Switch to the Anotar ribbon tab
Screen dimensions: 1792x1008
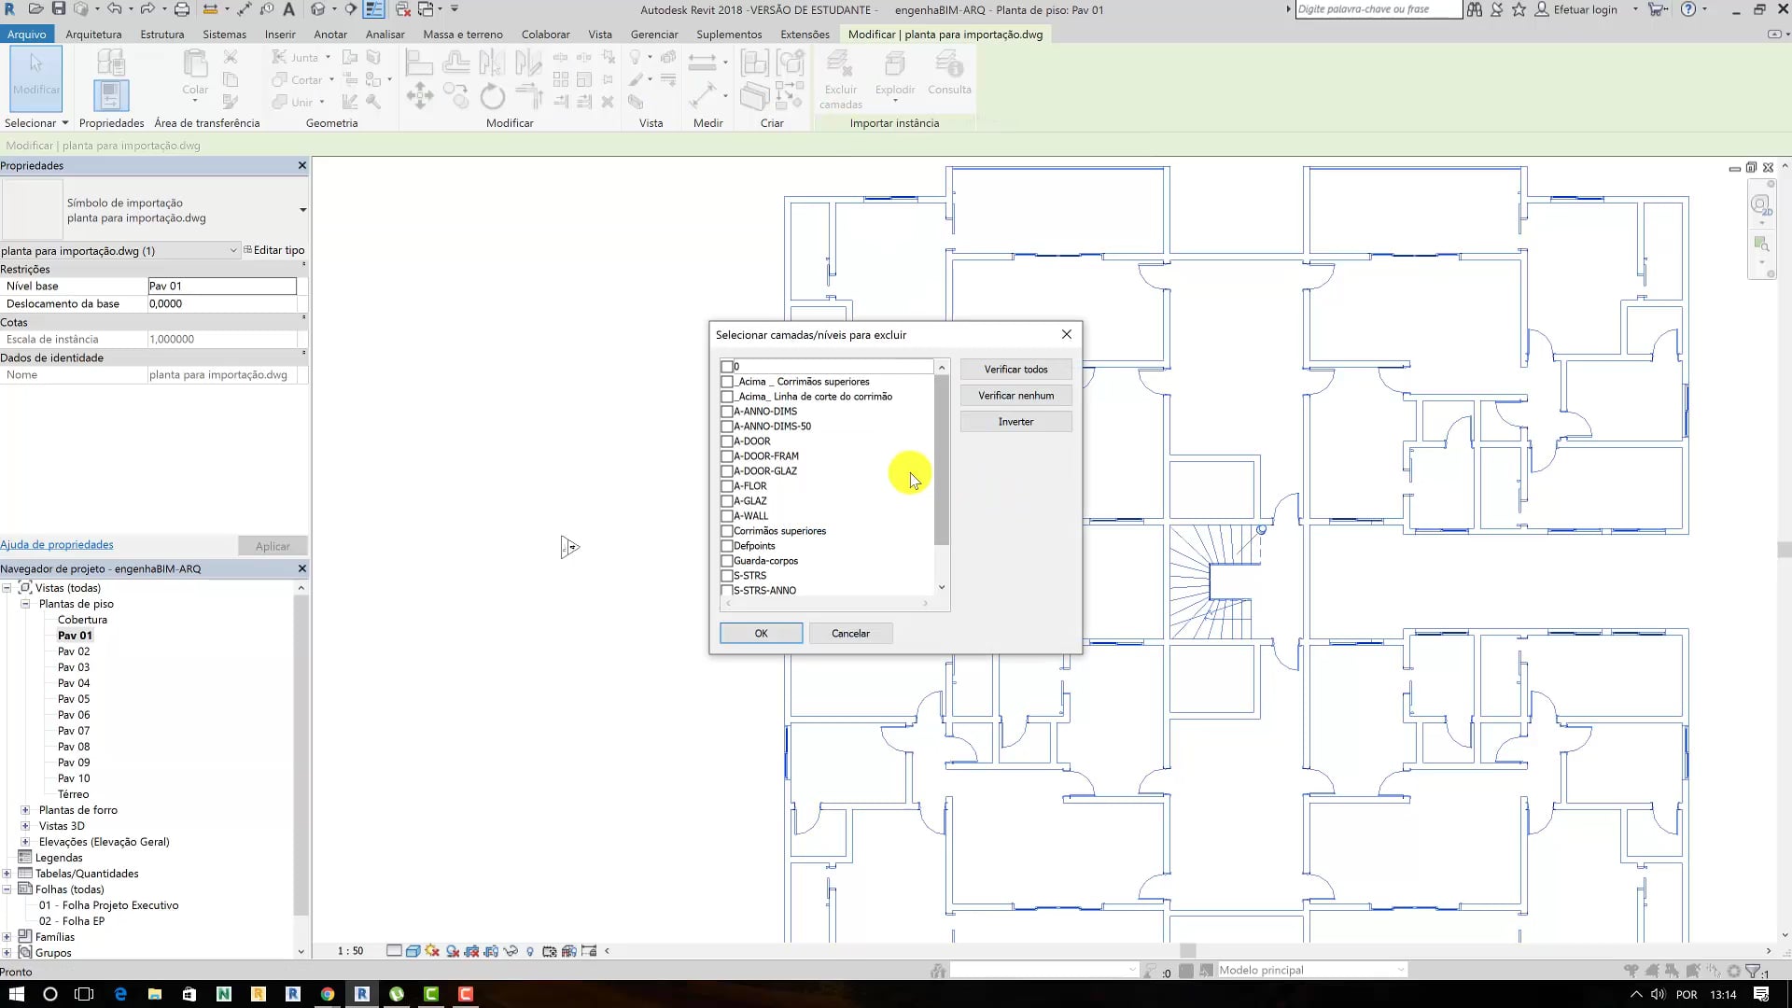click(x=330, y=35)
